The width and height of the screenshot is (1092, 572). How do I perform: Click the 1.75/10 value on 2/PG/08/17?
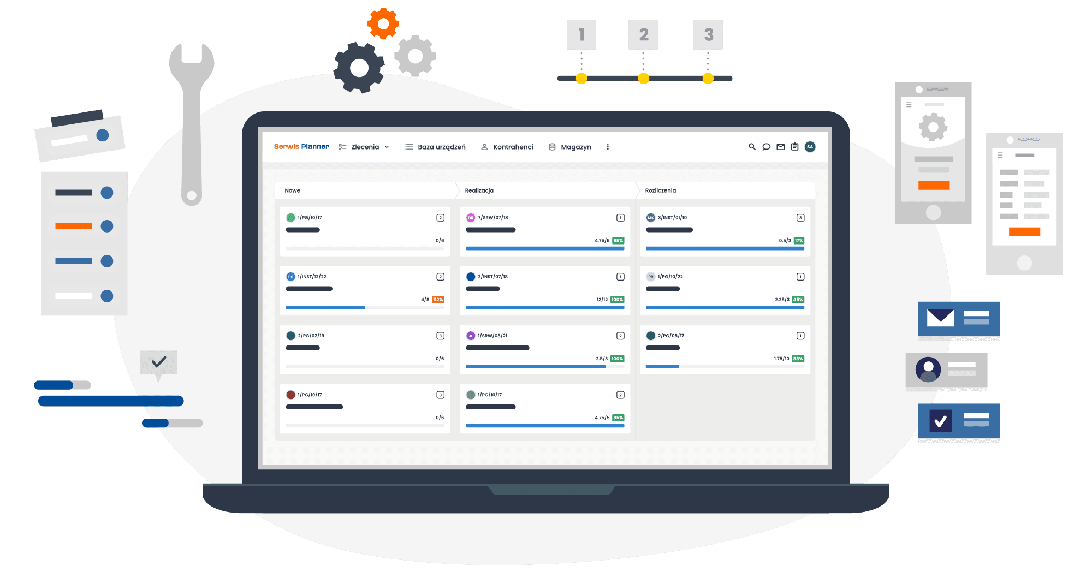click(x=781, y=359)
